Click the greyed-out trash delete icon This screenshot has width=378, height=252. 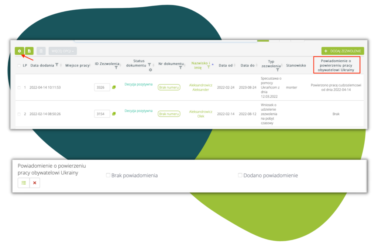pos(41,51)
